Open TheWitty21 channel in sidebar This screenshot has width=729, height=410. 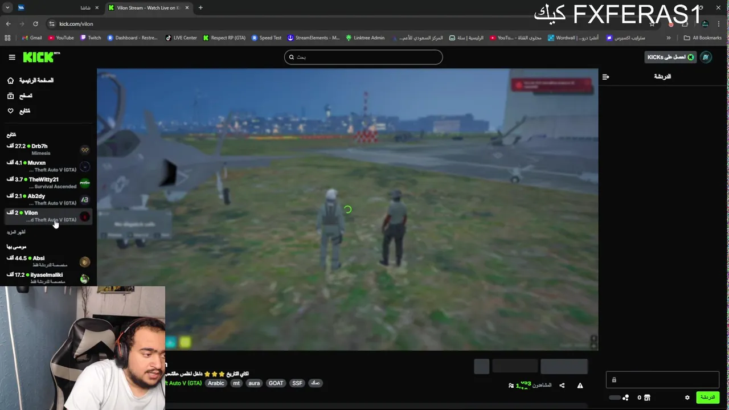48,183
